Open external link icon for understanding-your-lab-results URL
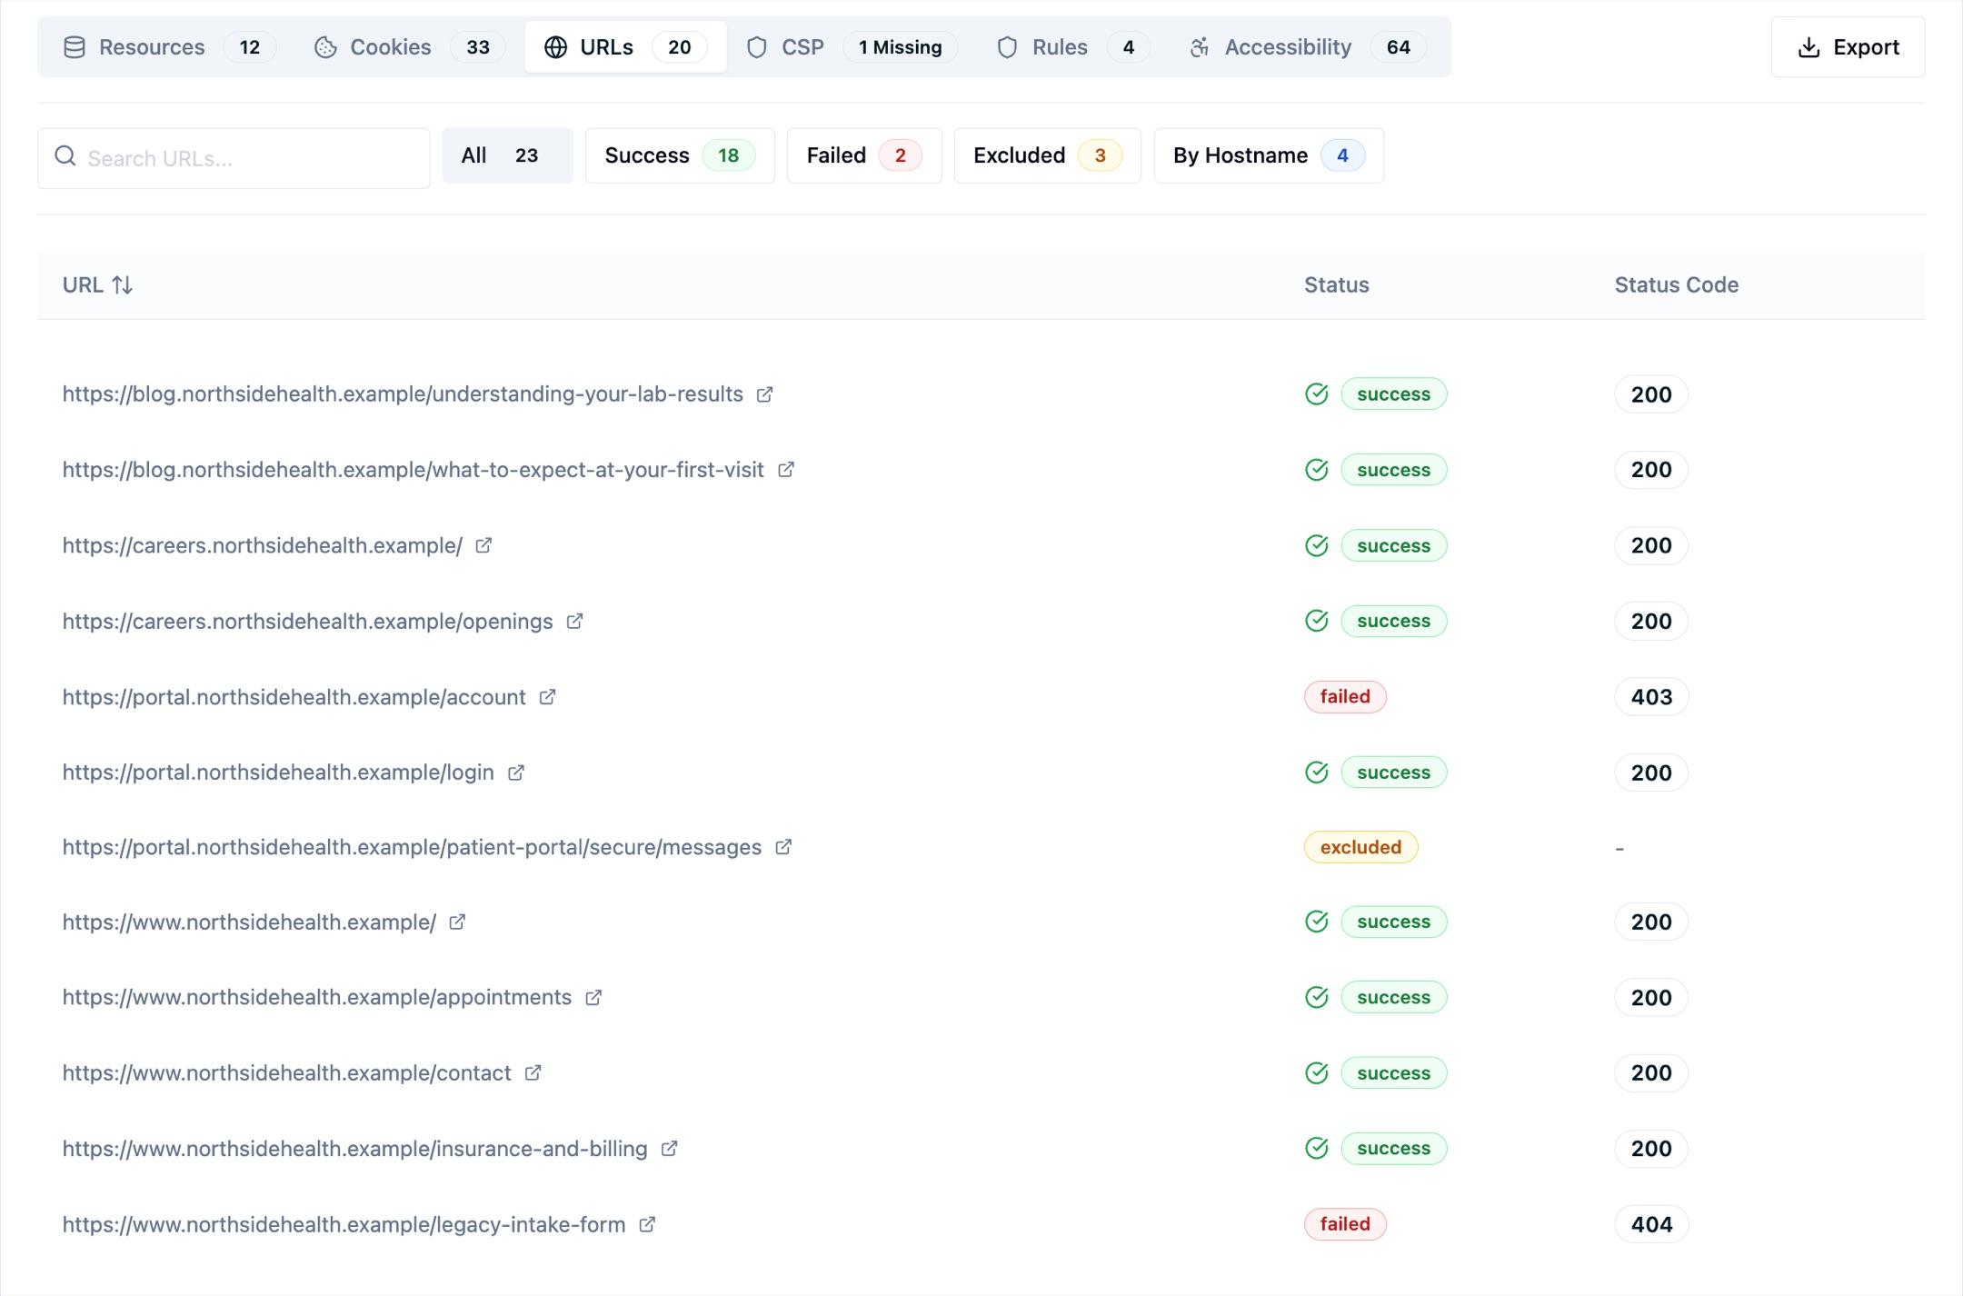 (764, 394)
